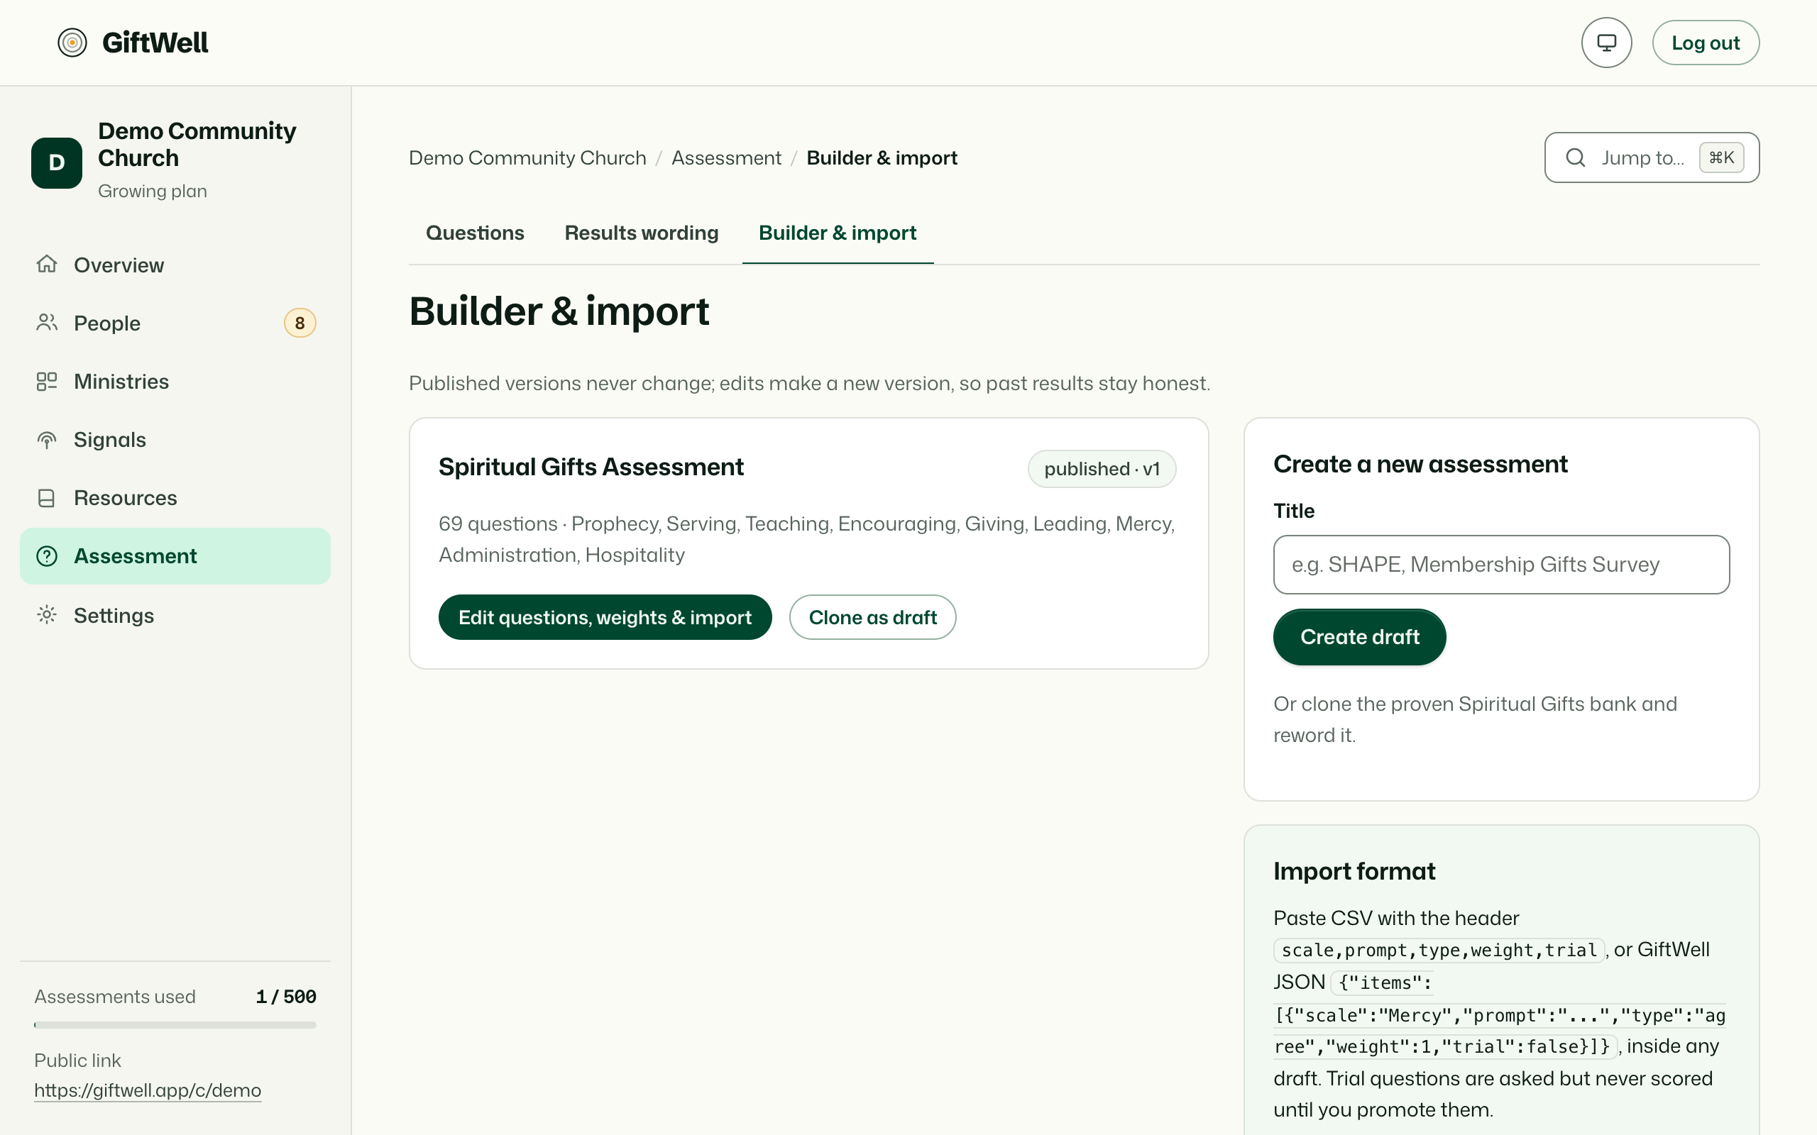This screenshot has height=1135, width=1817.
Task: Click the Assessments used progress bar
Action: pos(175,1024)
